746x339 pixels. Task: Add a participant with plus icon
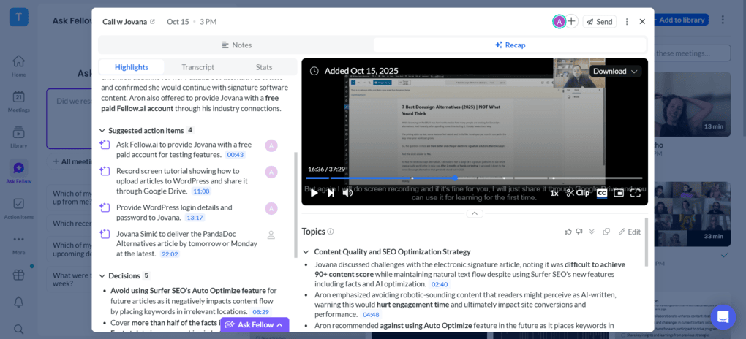[572, 22]
